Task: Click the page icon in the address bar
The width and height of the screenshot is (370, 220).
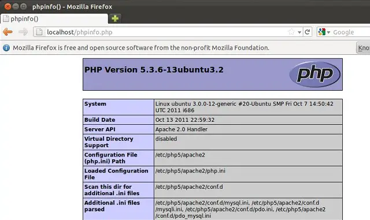Action: click(39, 32)
